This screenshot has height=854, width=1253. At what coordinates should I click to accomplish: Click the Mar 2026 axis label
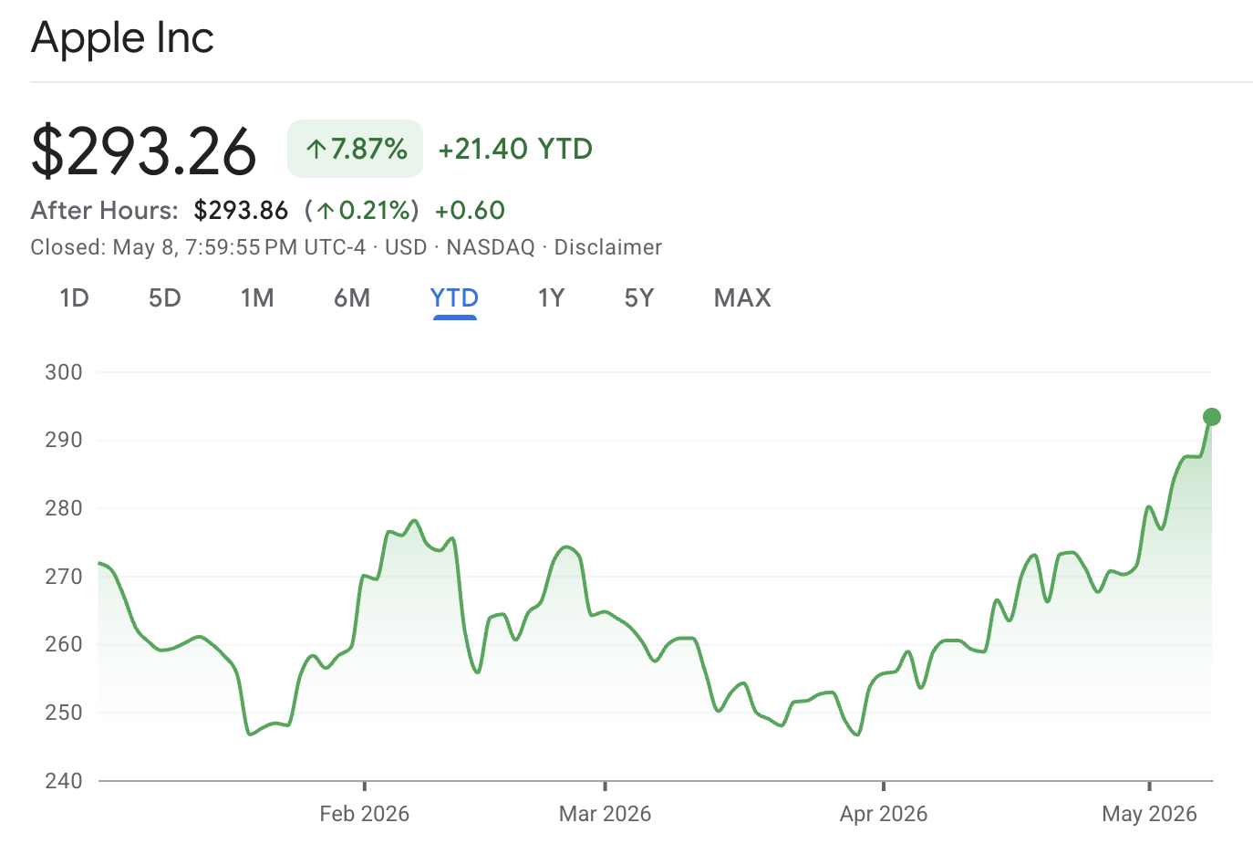tap(605, 814)
